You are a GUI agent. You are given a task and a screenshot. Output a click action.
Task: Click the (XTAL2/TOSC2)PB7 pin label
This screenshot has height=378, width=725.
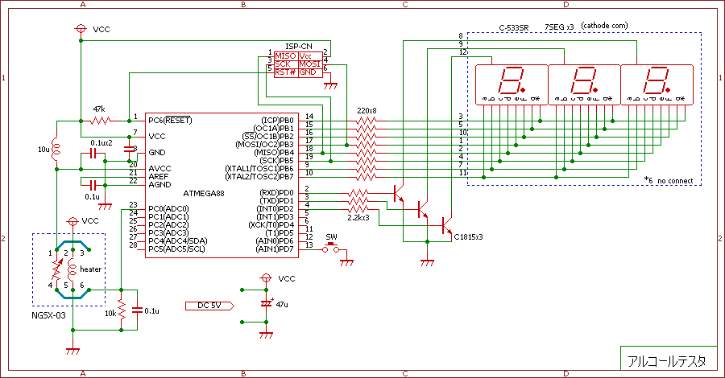(x=259, y=177)
